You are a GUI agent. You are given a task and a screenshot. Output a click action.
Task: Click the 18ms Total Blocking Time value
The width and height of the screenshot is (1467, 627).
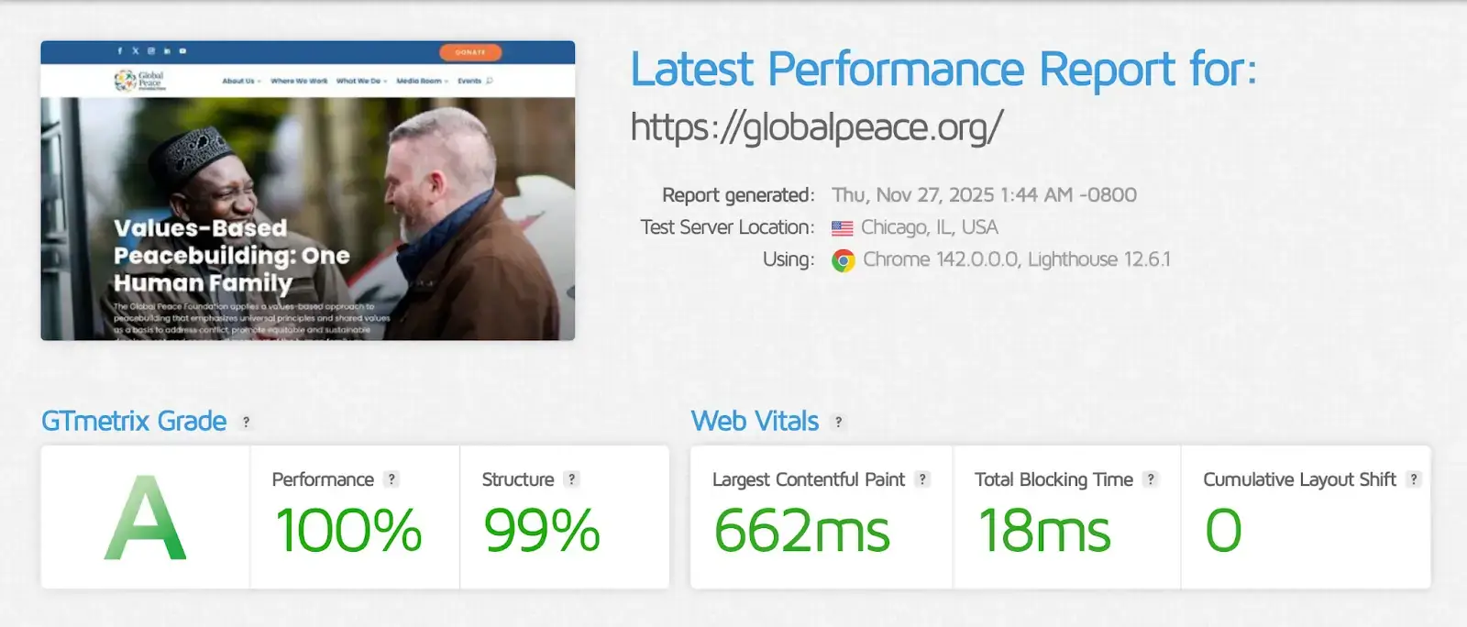pos(1043,531)
